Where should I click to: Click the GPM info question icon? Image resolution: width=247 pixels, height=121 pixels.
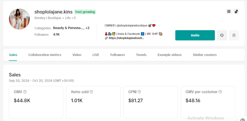139,92
